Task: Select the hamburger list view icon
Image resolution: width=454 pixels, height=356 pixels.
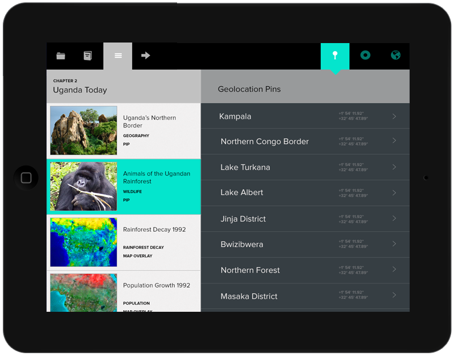Action: pyautogui.click(x=118, y=56)
